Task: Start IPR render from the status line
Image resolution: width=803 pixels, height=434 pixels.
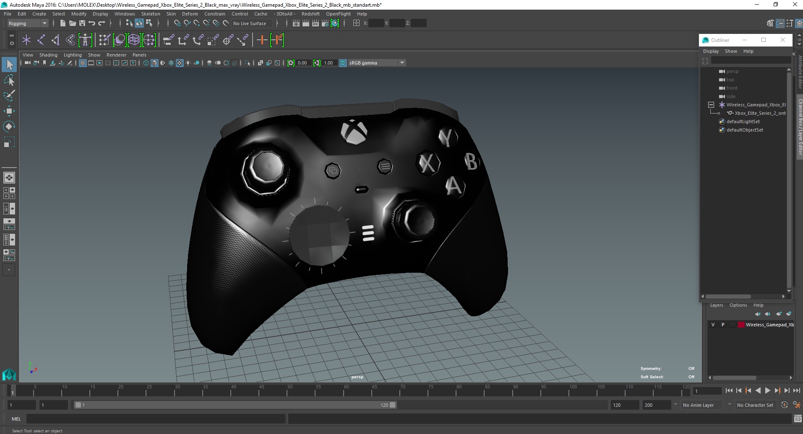Action: pos(315,23)
